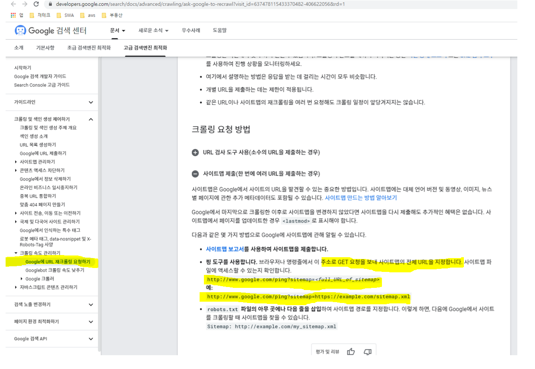This screenshot has width=535, height=369.
Task: Go to the 도움말 menu
Action: pyautogui.click(x=219, y=31)
